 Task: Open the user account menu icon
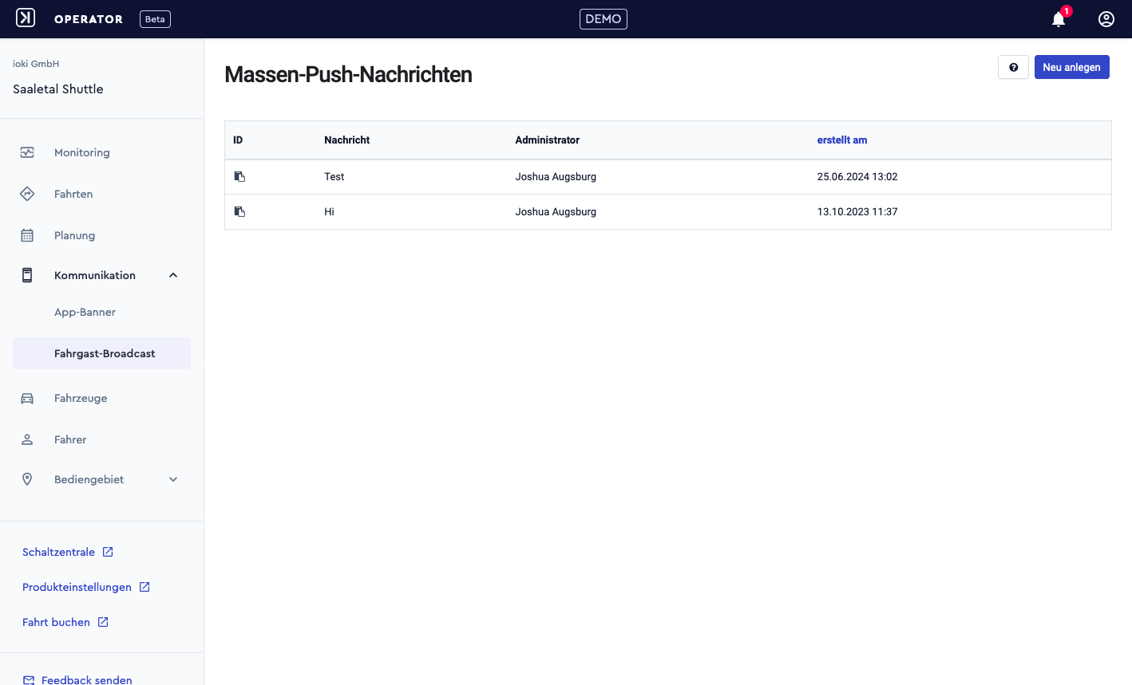[x=1106, y=19]
